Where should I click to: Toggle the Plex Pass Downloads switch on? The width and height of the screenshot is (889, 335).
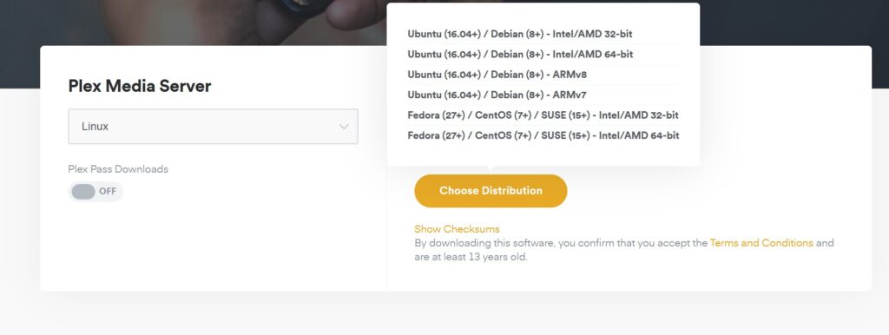pos(95,192)
